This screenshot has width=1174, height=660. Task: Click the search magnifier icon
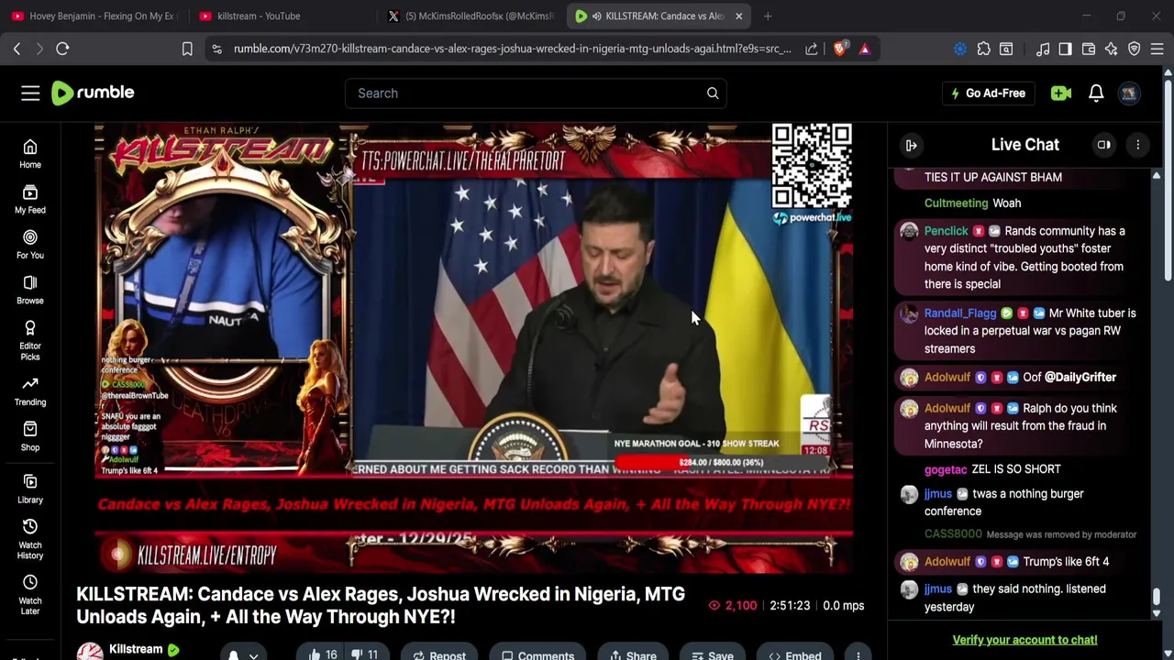click(713, 93)
